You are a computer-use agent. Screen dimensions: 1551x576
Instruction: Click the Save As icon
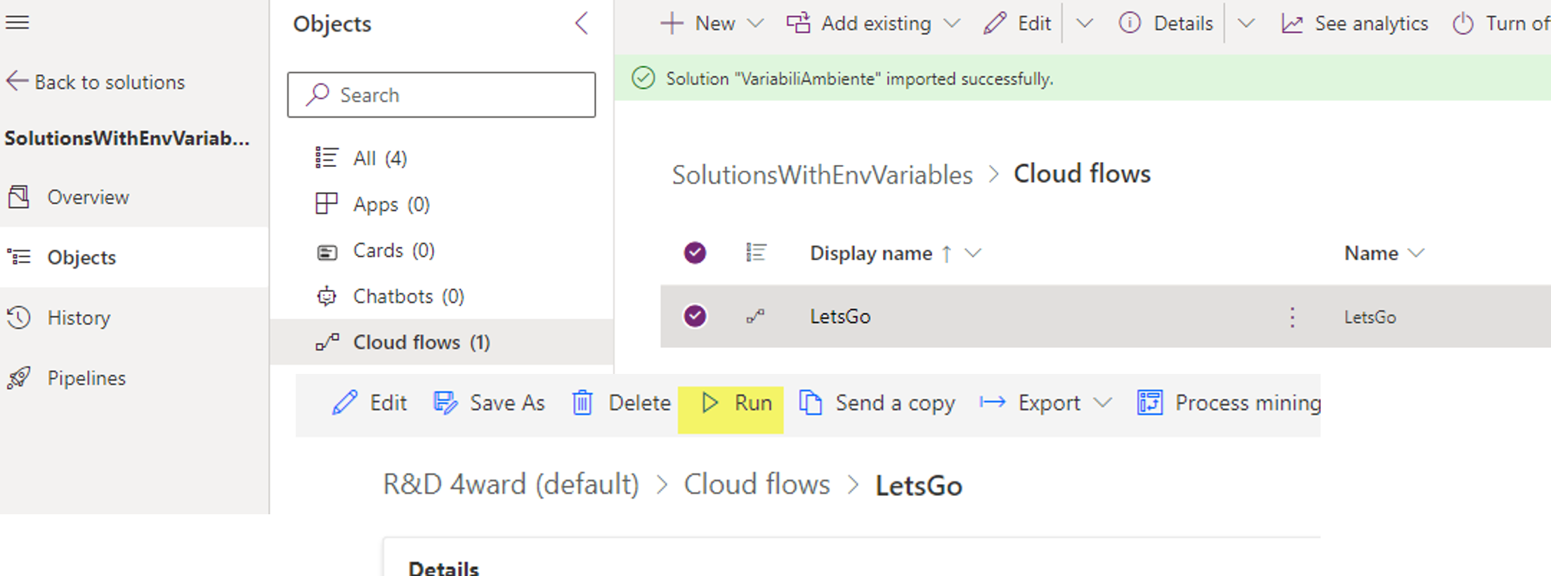pyautogui.click(x=445, y=403)
